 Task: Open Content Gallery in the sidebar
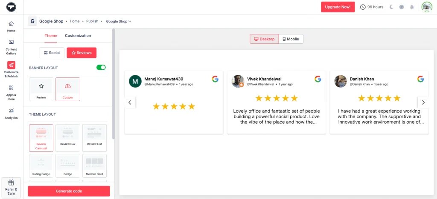click(11, 47)
